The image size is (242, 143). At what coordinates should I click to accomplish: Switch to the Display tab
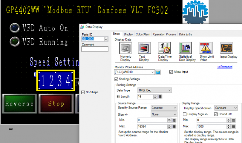tap(128, 34)
